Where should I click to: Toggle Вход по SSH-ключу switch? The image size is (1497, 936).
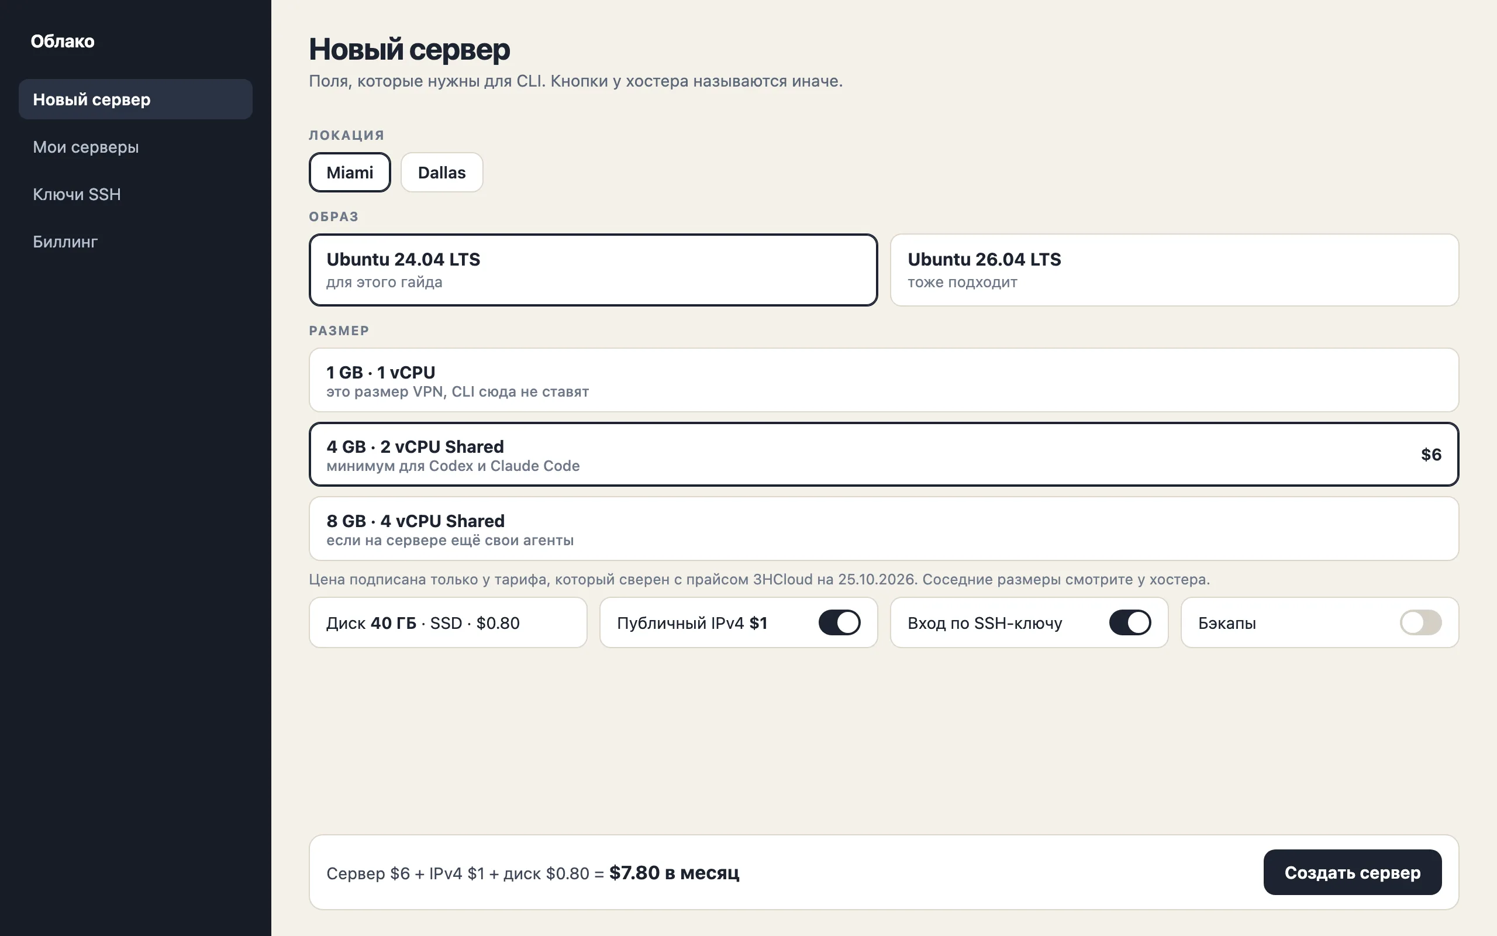1130,622
